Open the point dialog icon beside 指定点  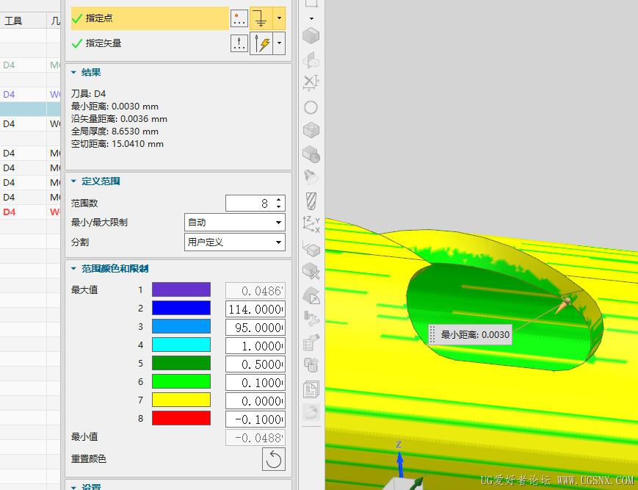[x=239, y=18]
